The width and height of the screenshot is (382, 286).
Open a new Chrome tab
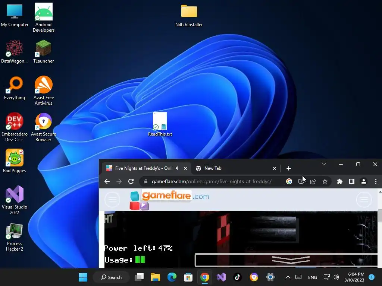pyautogui.click(x=289, y=168)
